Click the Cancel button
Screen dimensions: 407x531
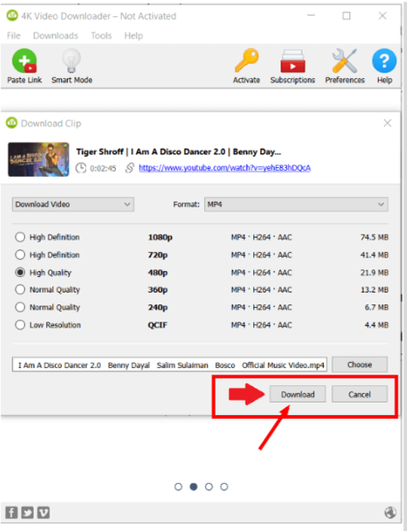(359, 394)
